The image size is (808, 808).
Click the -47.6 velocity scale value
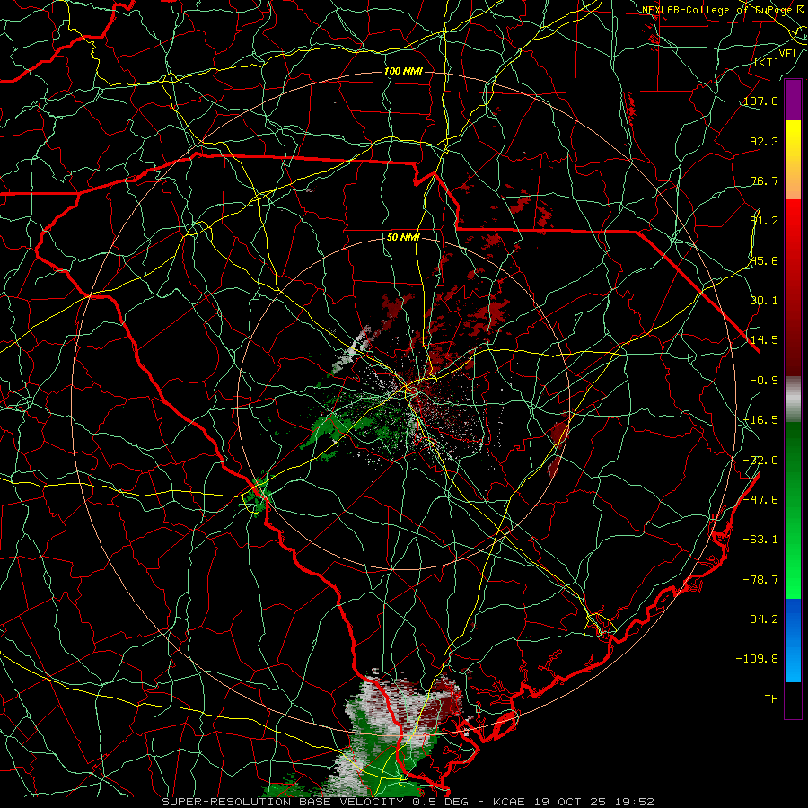click(760, 500)
